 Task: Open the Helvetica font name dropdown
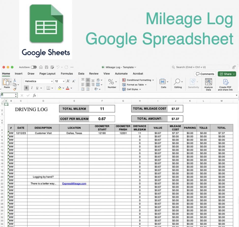coord(52,81)
